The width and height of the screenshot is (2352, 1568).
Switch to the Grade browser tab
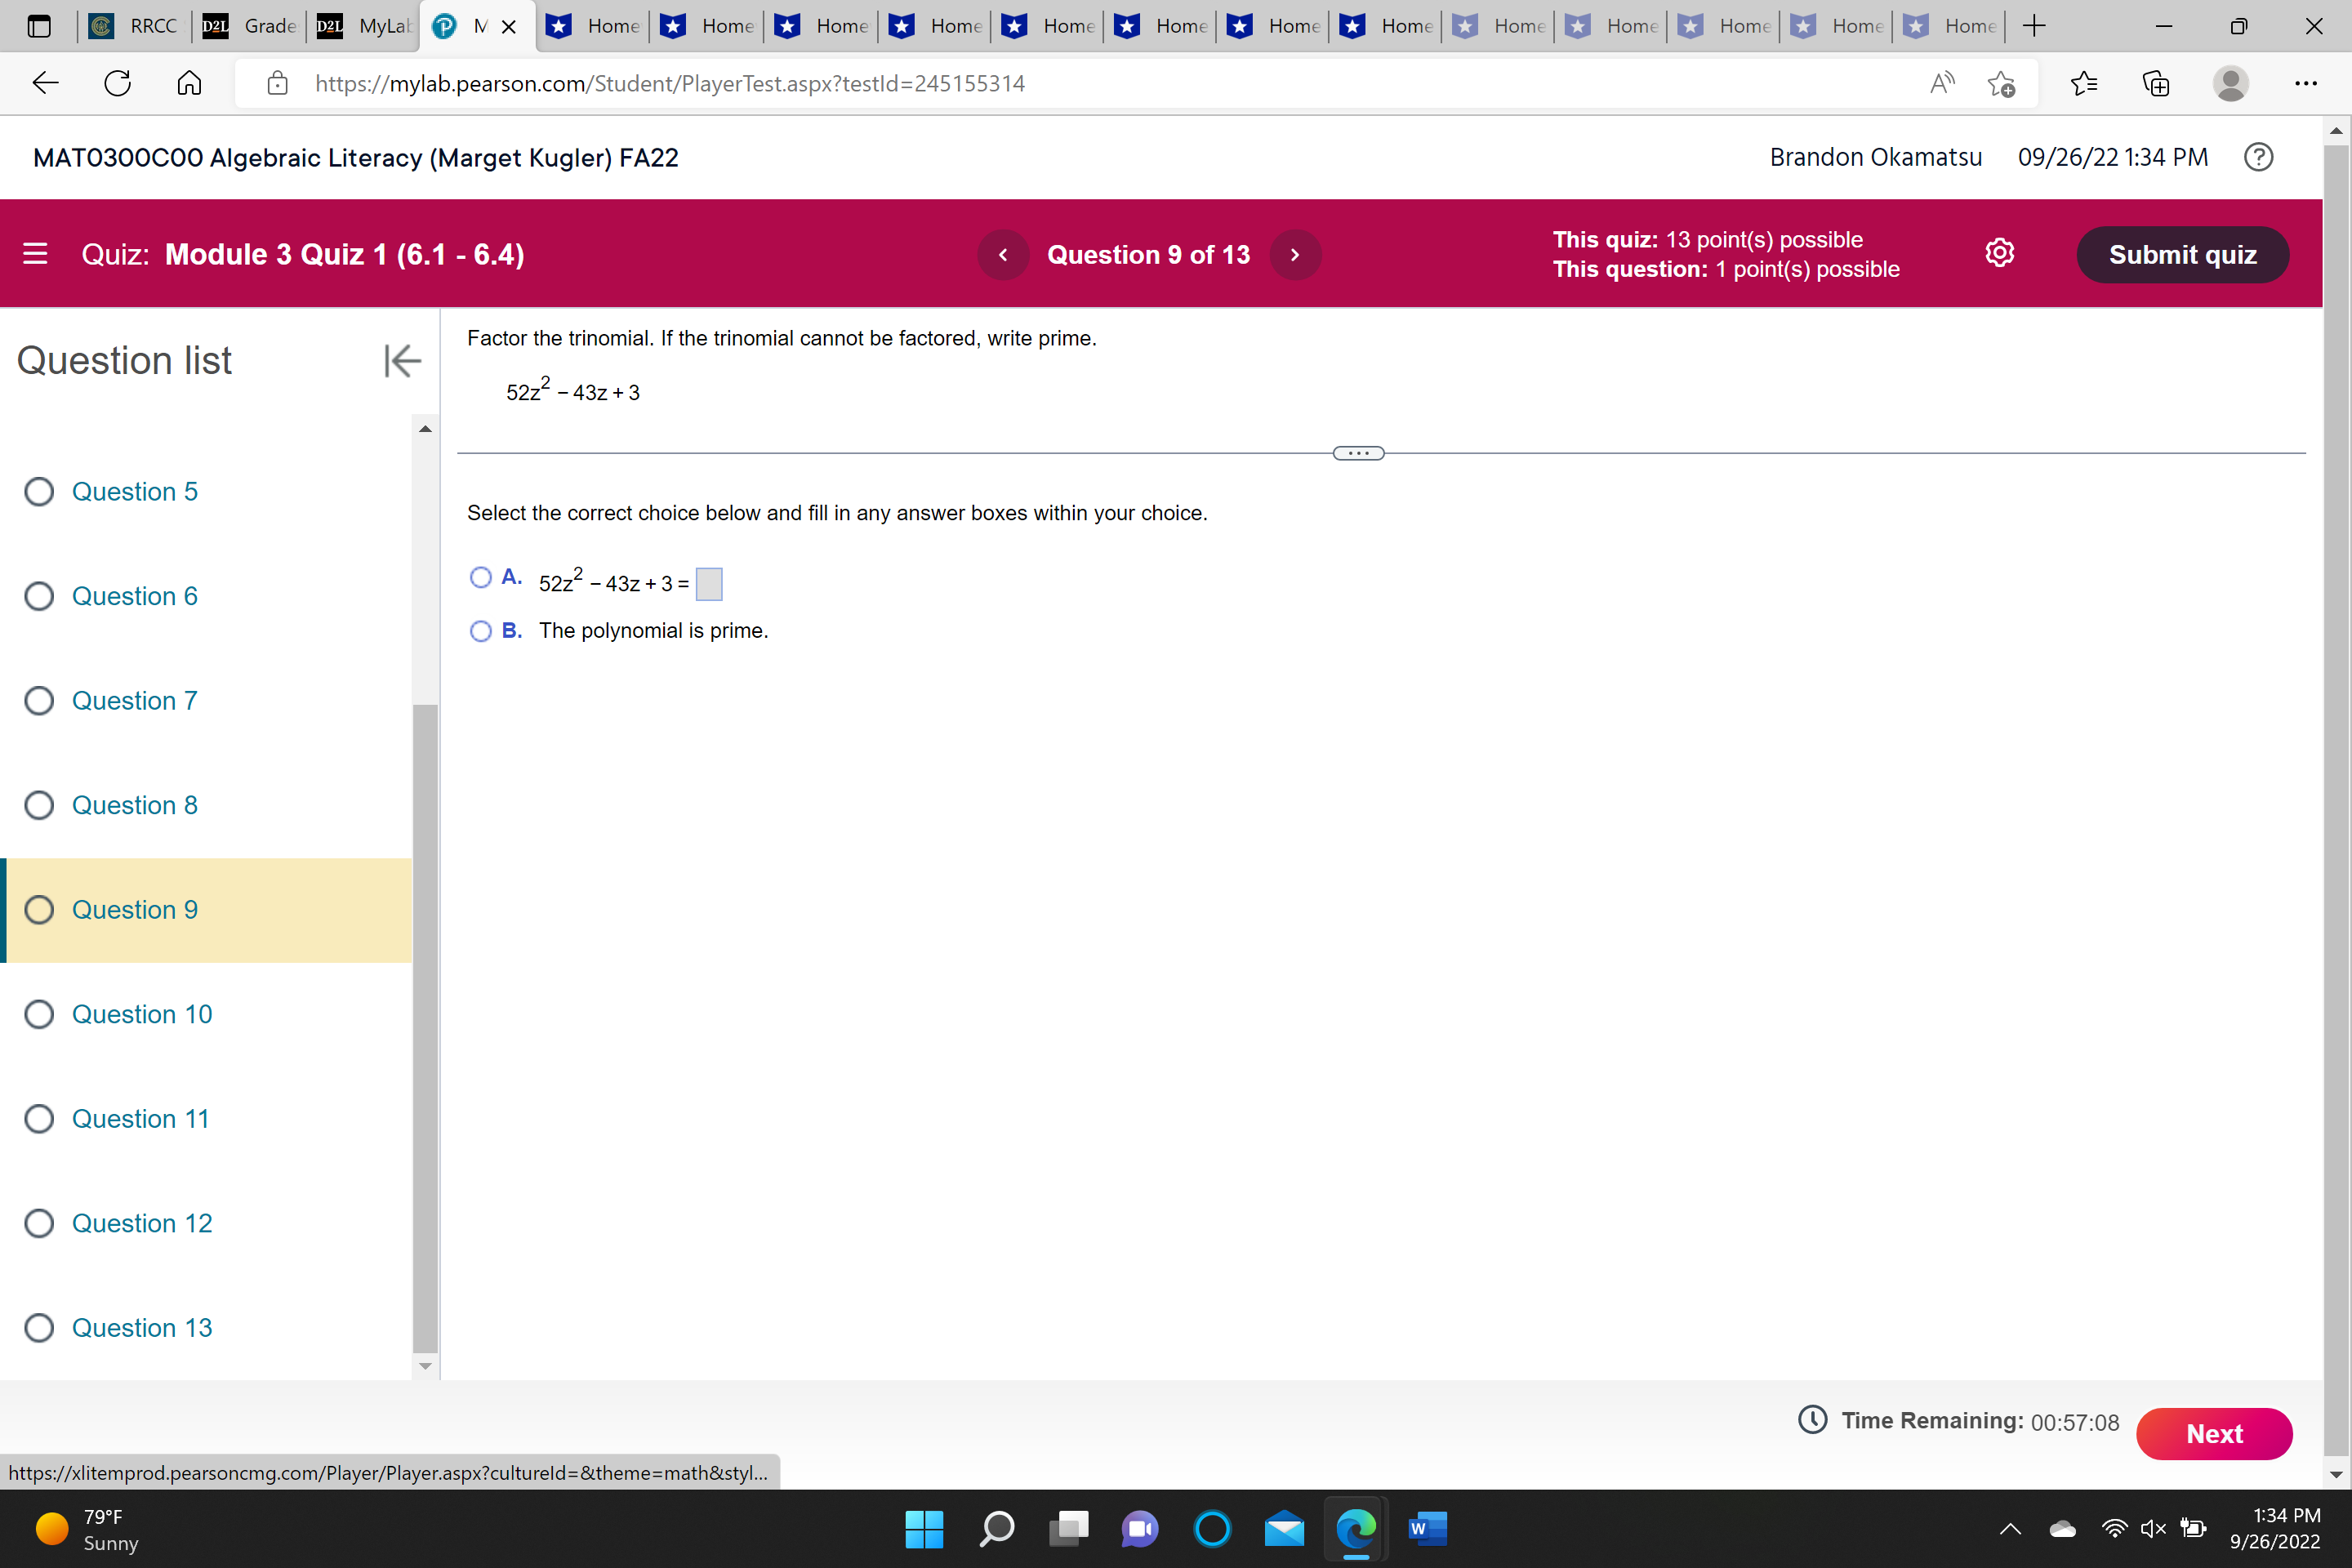click(x=252, y=26)
